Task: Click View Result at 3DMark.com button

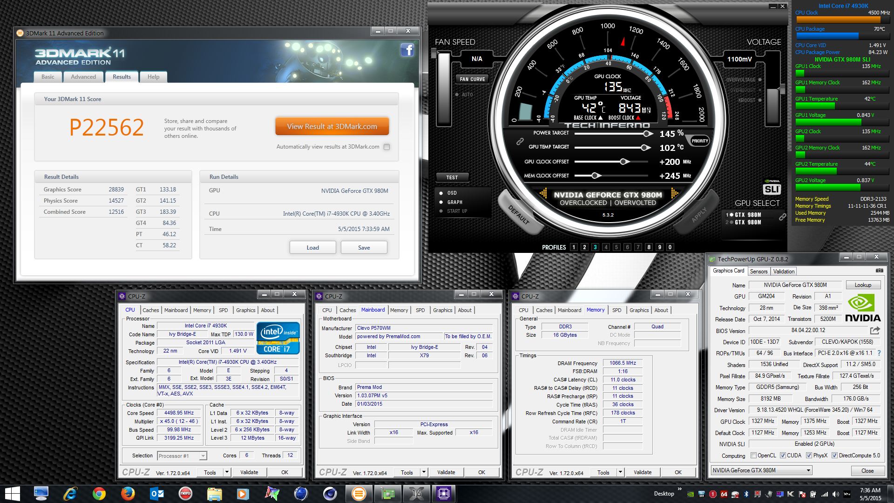Action: click(332, 127)
